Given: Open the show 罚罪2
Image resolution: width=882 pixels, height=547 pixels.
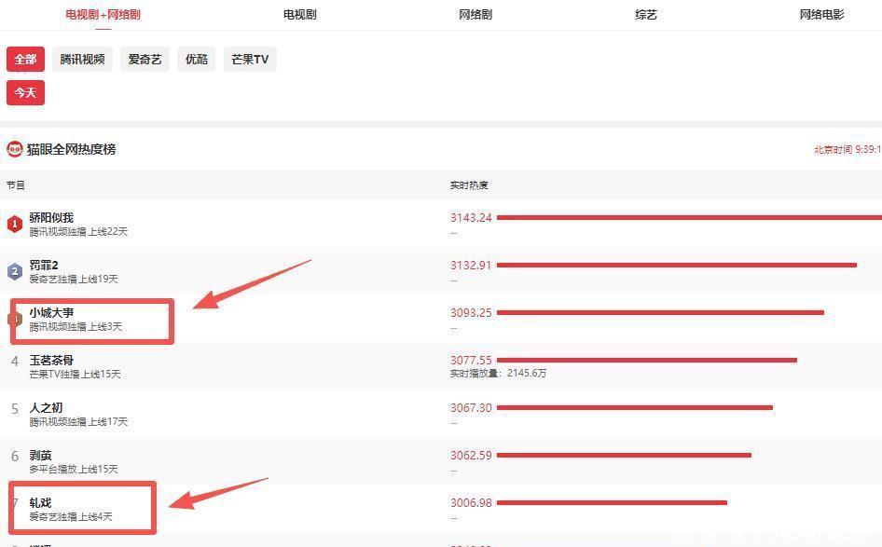Looking at the screenshot, I should pyautogui.click(x=44, y=266).
